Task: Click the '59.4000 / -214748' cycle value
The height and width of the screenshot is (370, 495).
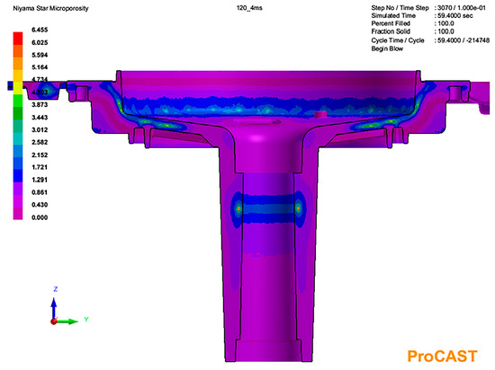Action: click(463, 40)
